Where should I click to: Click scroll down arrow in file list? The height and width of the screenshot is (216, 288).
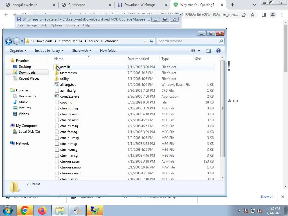[x=223, y=177]
